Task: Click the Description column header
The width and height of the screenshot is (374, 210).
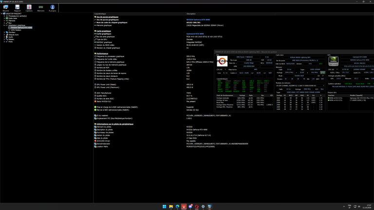Action: [x=191, y=14]
